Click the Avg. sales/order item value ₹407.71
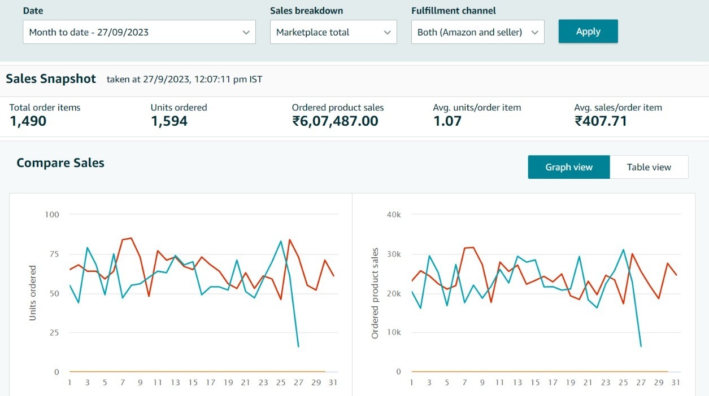709x396 pixels. click(x=601, y=121)
